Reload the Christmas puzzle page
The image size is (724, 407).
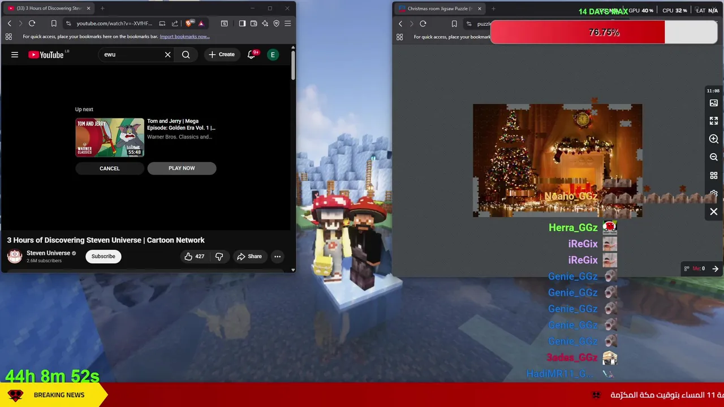pos(423,24)
